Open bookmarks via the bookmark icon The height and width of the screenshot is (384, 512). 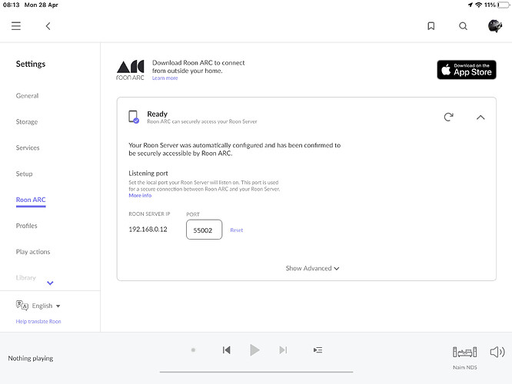431,26
